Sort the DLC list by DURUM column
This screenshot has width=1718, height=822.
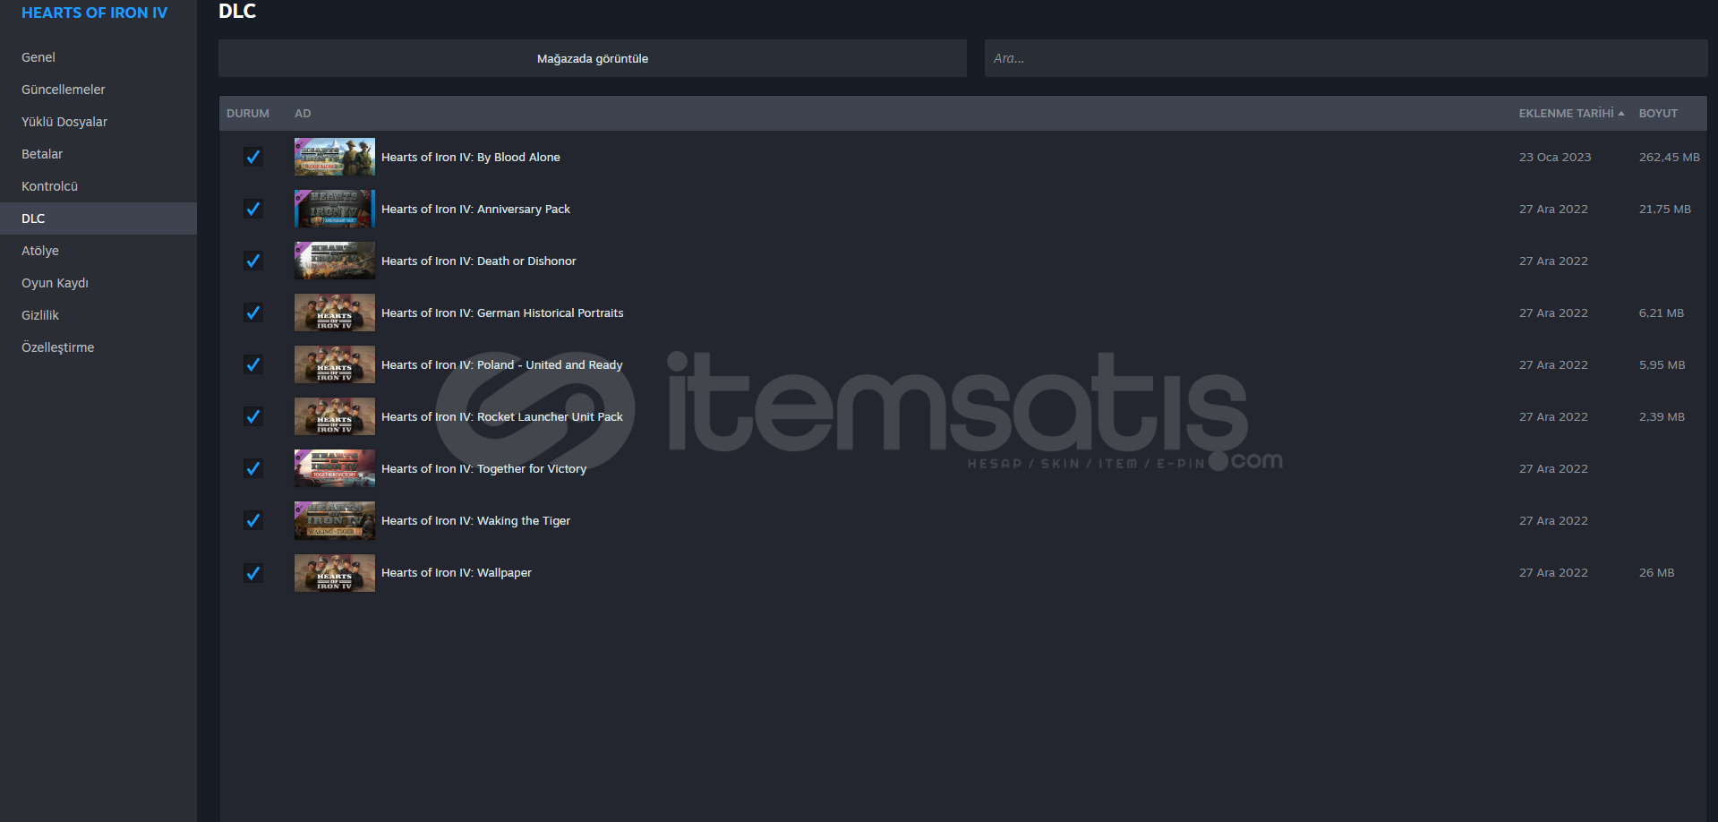click(x=248, y=114)
